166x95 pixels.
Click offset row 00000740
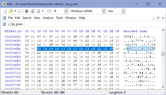point(13,85)
